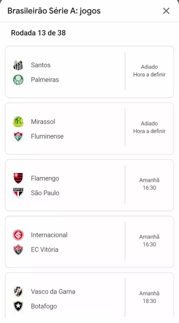179x323 pixels.
Task: Click Adiado status on Santos match
Action: tap(150, 67)
